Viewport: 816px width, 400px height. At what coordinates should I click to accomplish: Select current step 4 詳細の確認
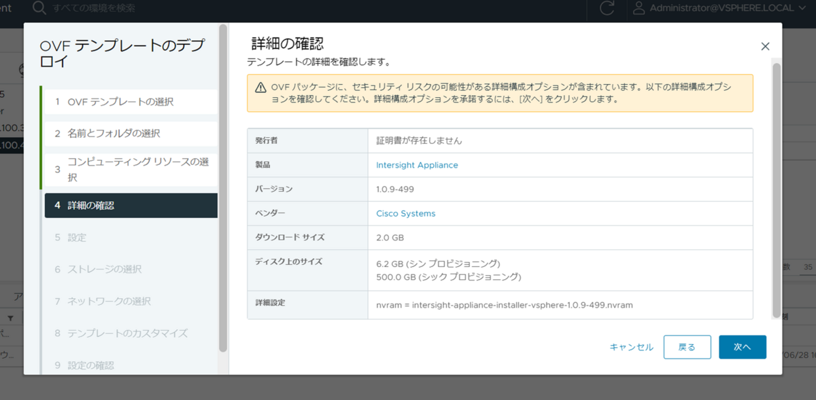point(131,205)
